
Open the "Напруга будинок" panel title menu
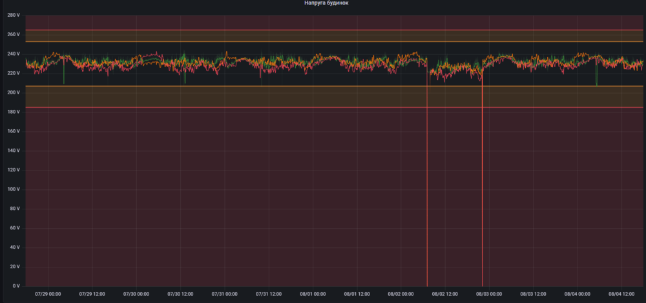326,3
